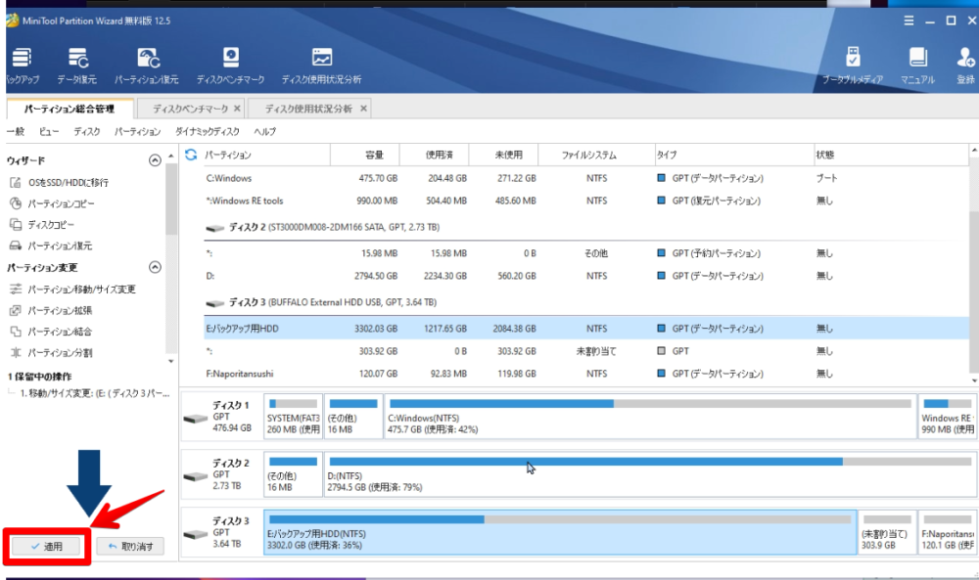Viewport: 979px width, 580px height.
Task: Open the Backup (バックアップ) toolbar icon
Action: tap(22, 66)
